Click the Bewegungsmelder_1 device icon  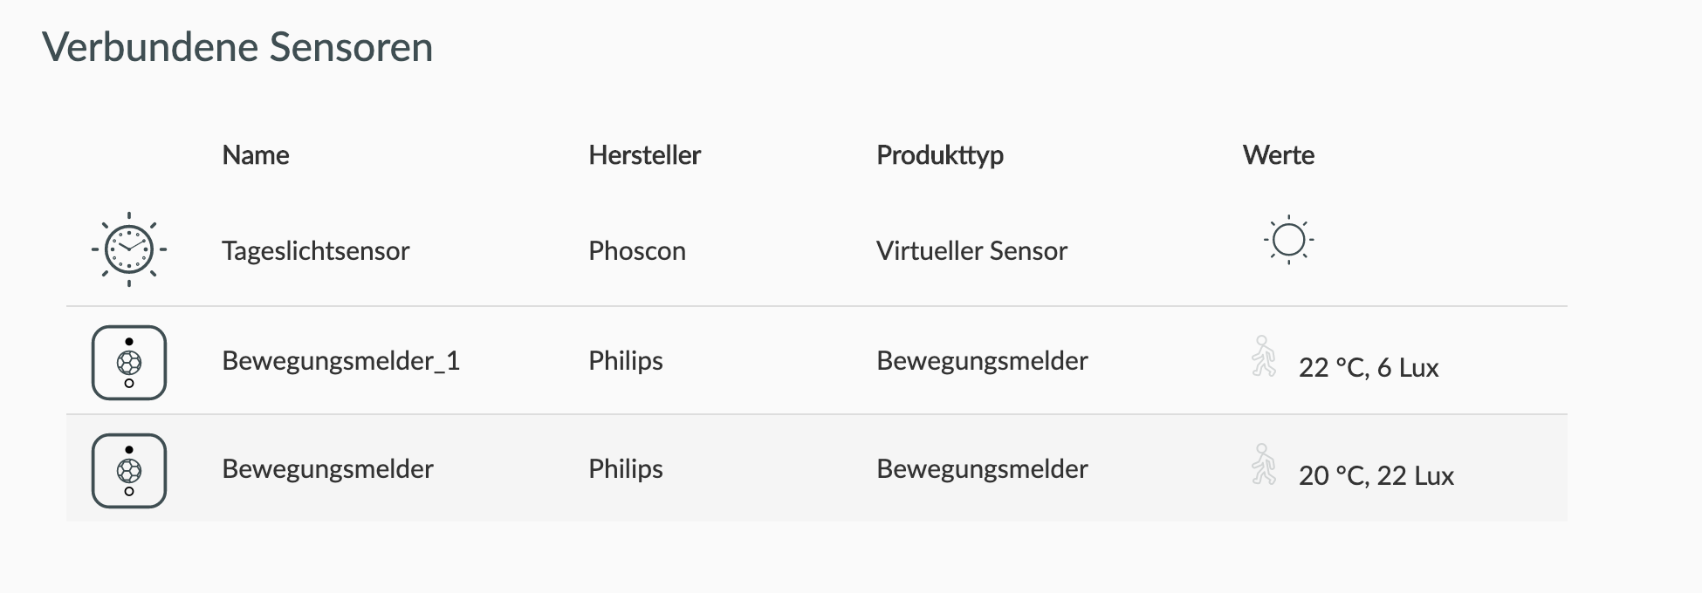pyautogui.click(x=129, y=362)
